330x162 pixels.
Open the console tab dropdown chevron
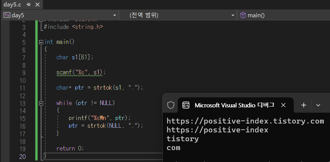pyautogui.click(x=318, y=105)
